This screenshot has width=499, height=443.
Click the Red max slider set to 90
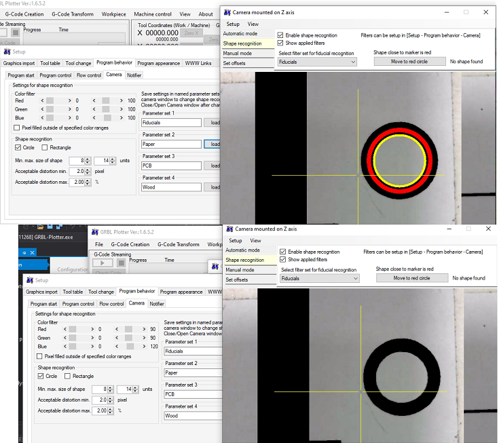click(x=129, y=328)
